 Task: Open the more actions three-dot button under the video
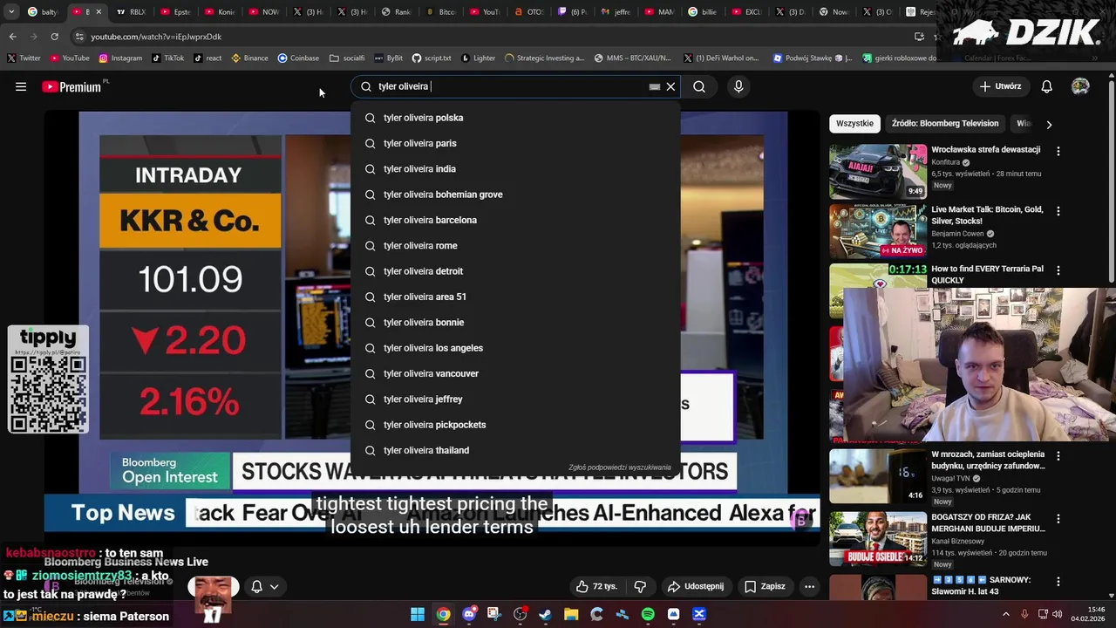[x=809, y=586]
